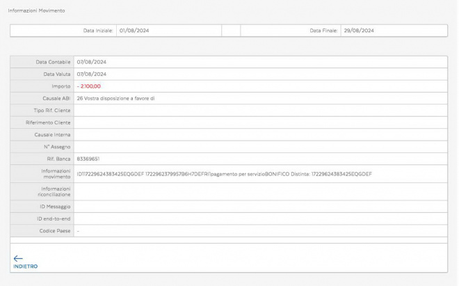The image size is (459, 286).
Task: Select the Rif. Banca number 83369651
Action: tap(88, 159)
